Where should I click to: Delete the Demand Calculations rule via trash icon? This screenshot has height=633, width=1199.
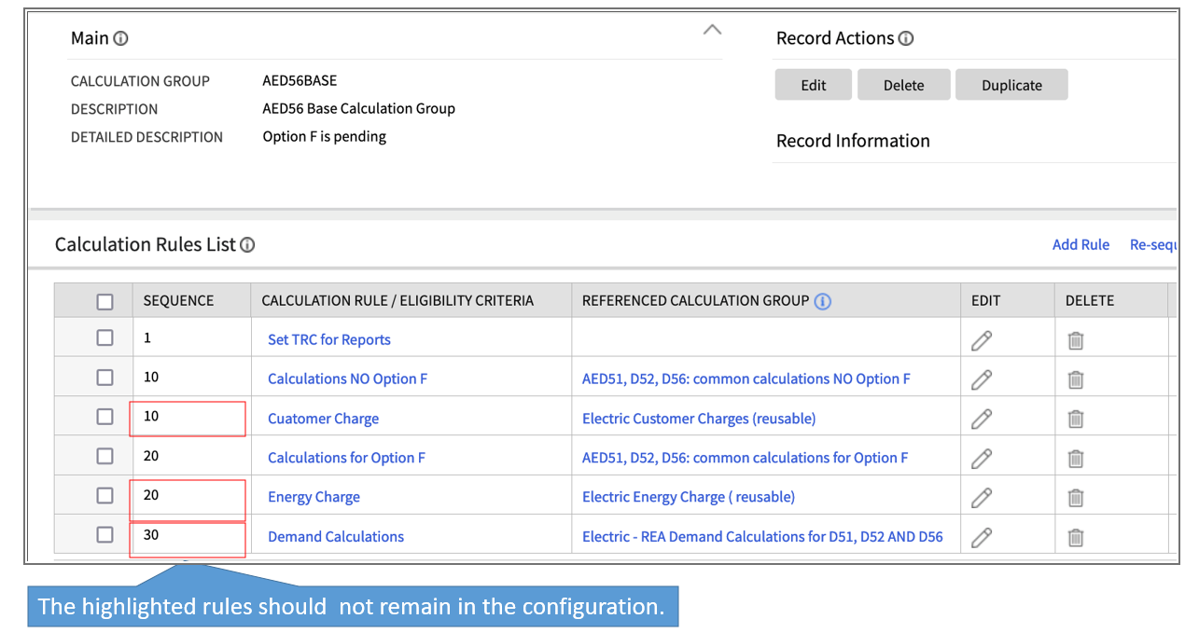(x=1075, y=537)
